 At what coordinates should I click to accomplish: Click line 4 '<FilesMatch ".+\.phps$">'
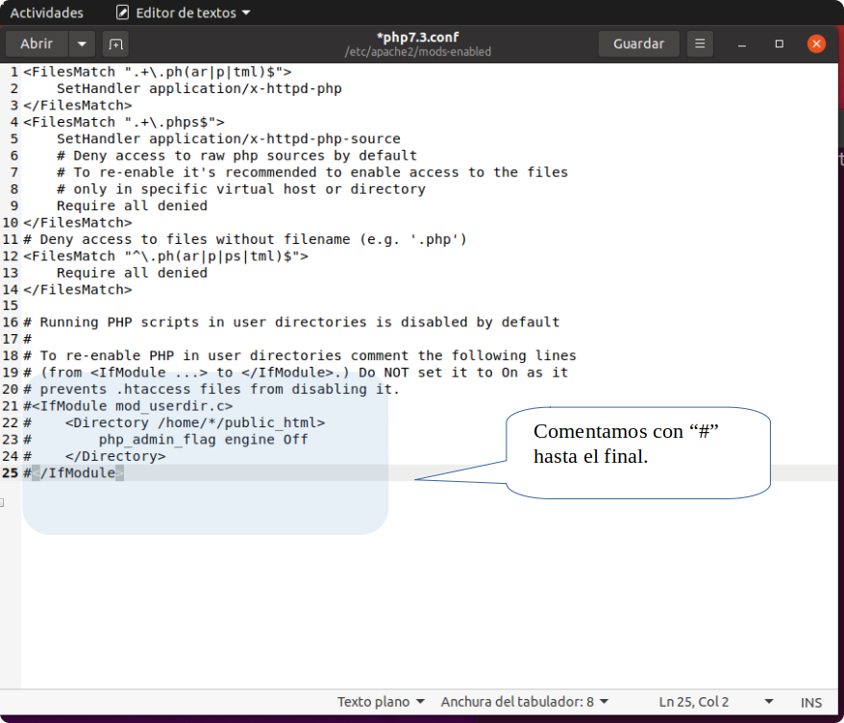(x=124, y=122)
